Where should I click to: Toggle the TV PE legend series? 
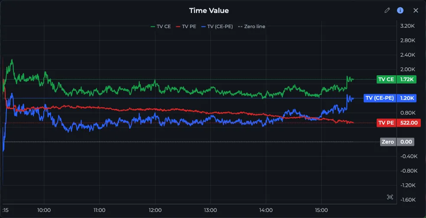(x=186, y=26)
